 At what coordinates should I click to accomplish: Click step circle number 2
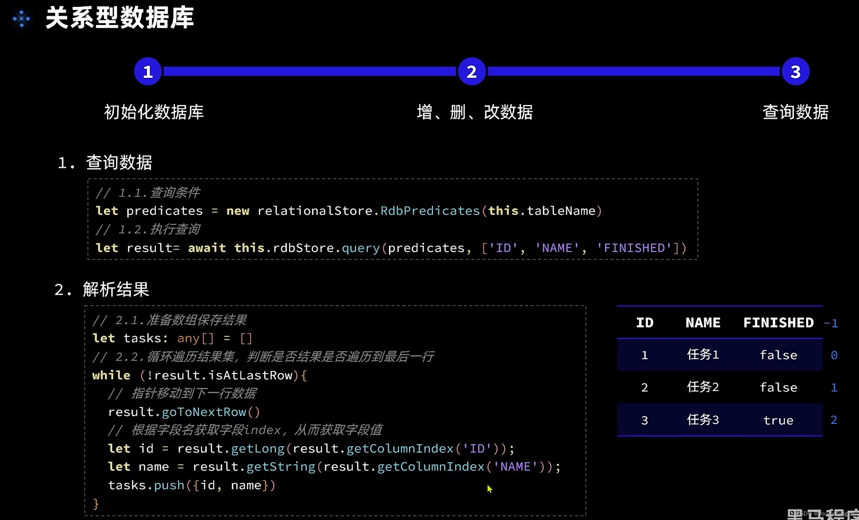pyautogui.click(x=472, y=71)
